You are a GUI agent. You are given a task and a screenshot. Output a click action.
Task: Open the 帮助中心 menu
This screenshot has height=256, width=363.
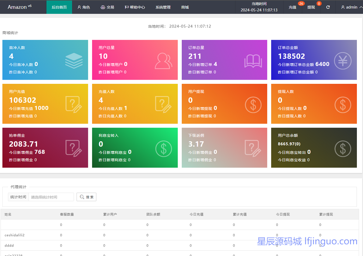click(135, 7)
